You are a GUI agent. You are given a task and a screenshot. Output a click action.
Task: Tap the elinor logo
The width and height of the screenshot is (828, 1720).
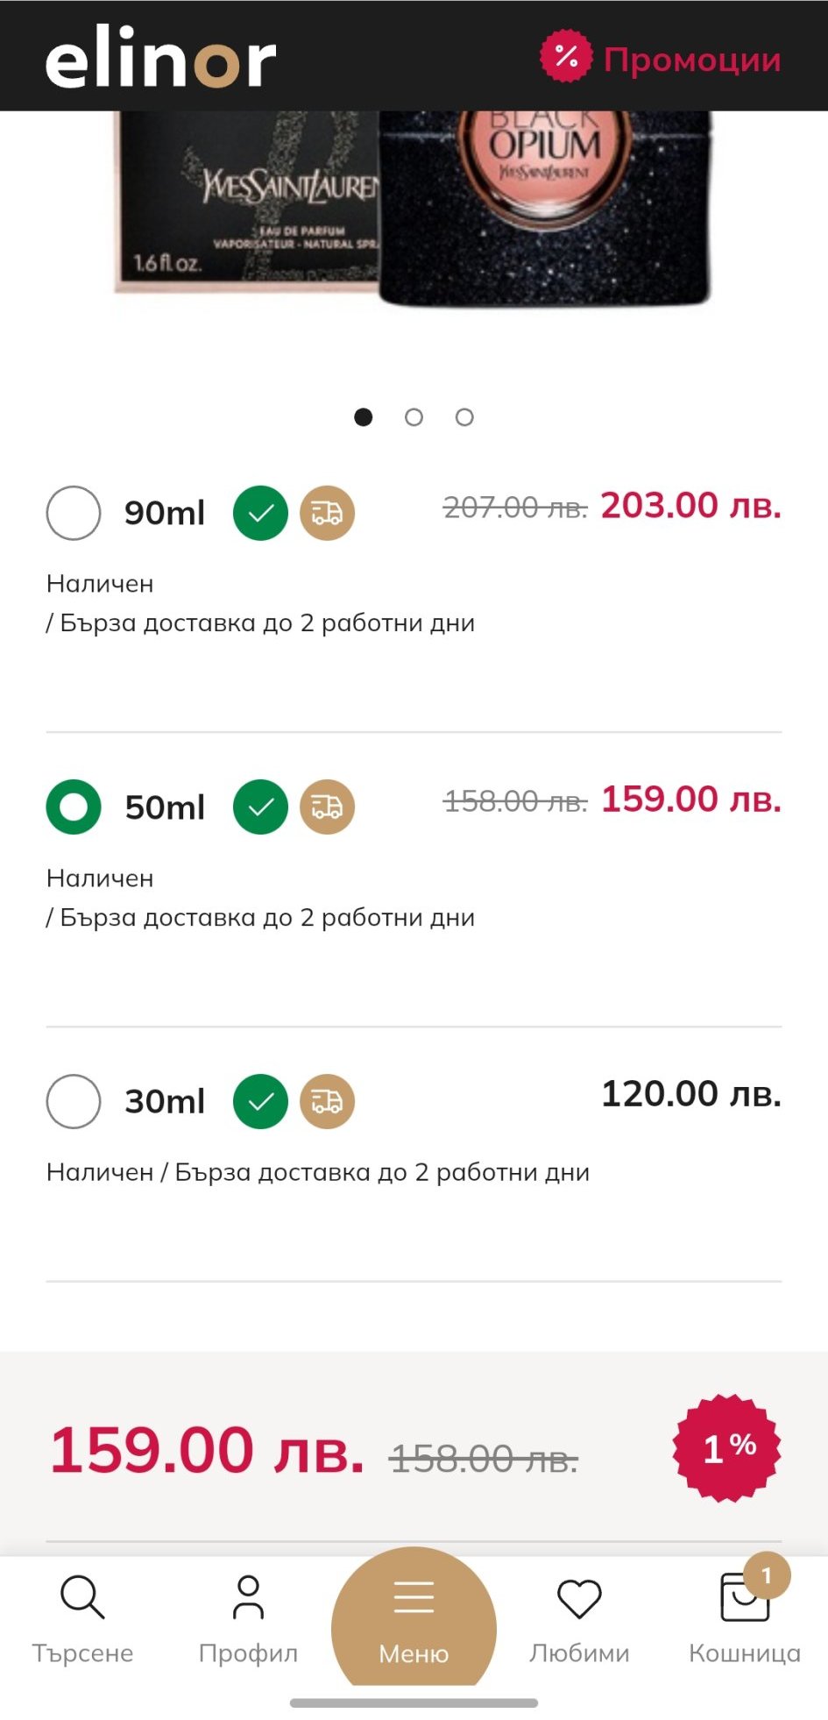pyautogui.click(x=160, y=58)
